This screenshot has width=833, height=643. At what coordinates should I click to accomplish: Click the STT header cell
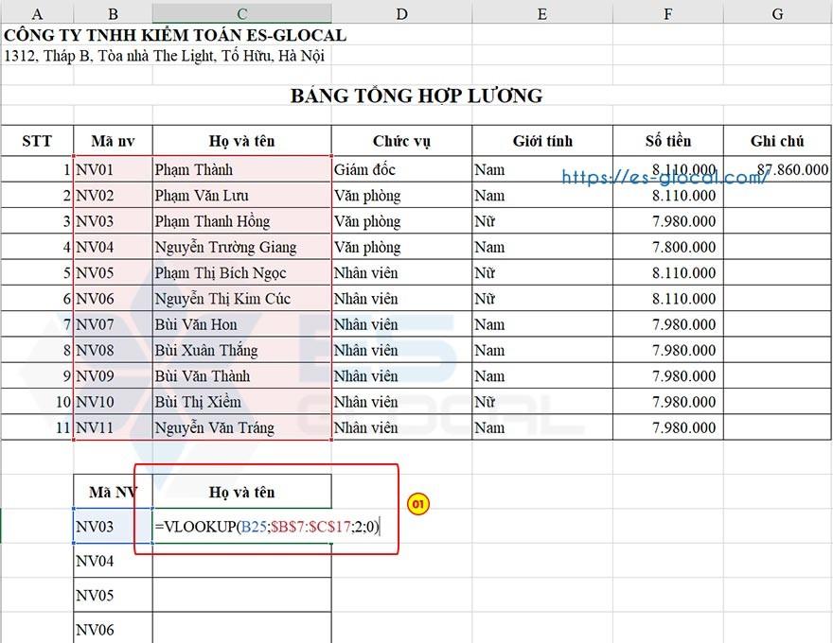(37, 141)
